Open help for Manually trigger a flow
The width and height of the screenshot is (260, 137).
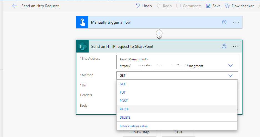(x=224, y=22)
